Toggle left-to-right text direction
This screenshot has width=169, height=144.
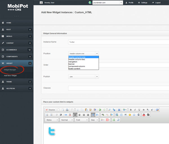coord(93,115)
